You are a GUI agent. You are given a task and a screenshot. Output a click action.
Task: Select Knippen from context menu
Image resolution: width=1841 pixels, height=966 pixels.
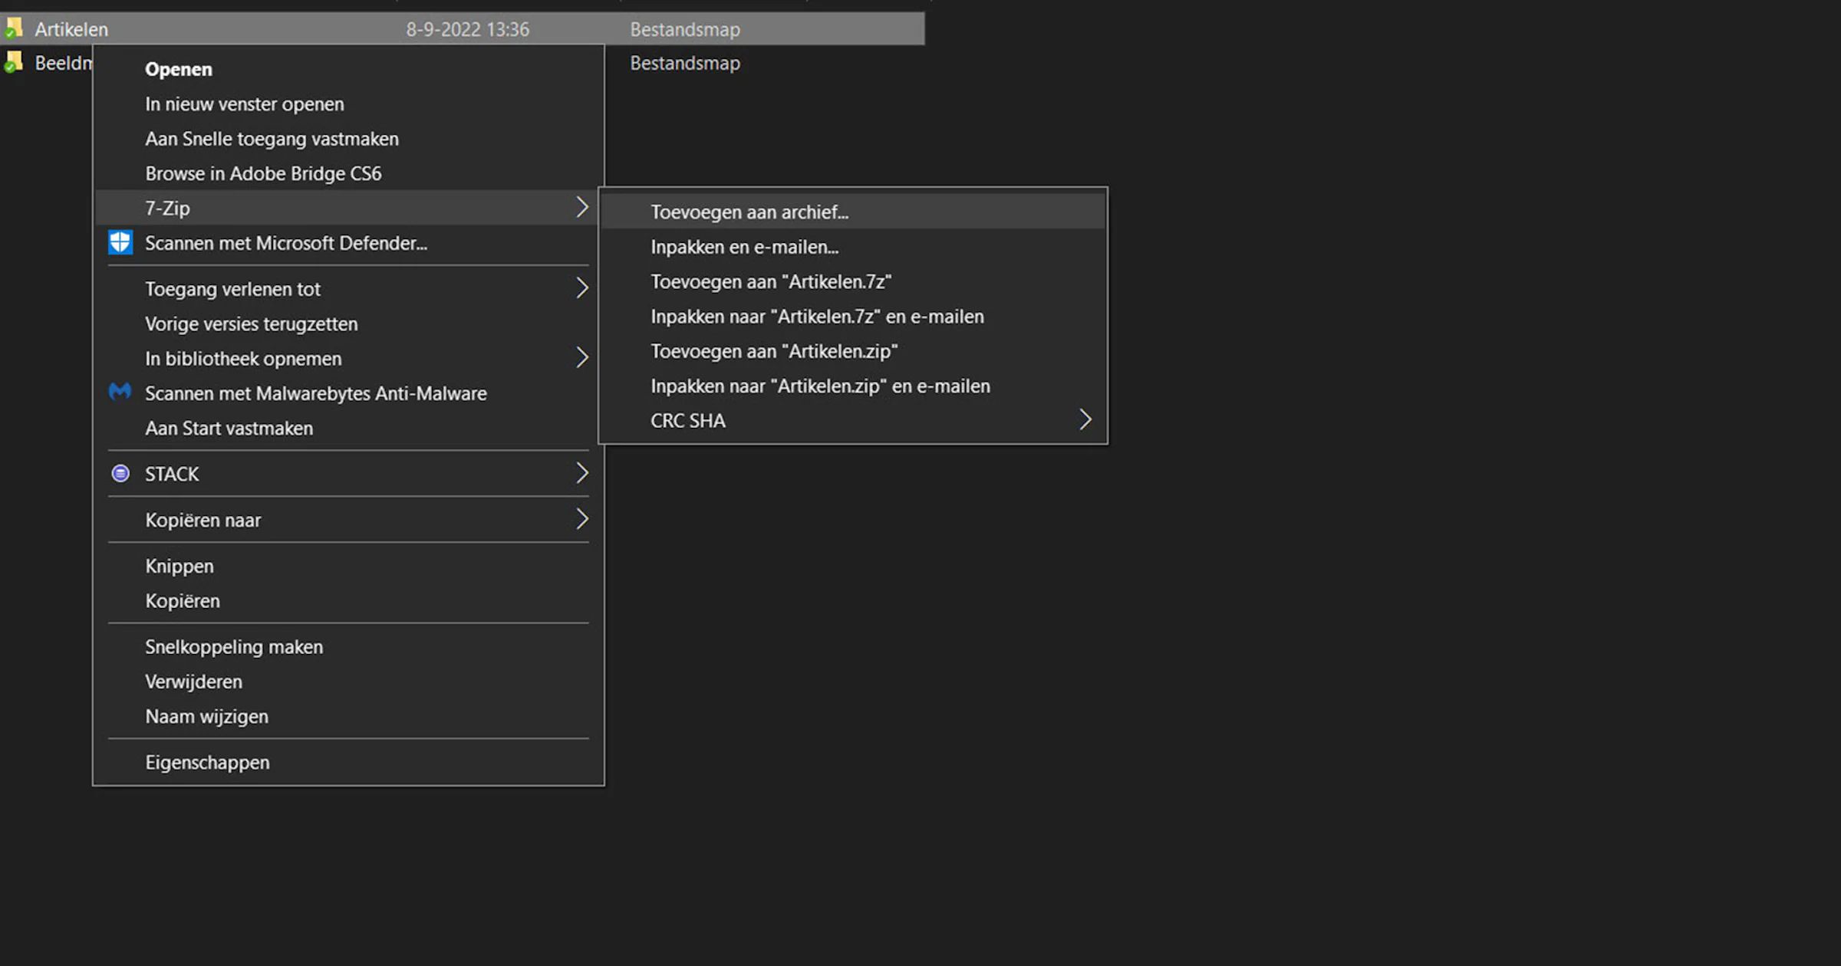click(x=348, y=566)
